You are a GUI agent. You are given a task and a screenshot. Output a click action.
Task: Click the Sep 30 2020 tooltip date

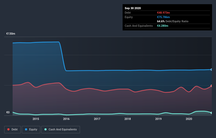133,8
